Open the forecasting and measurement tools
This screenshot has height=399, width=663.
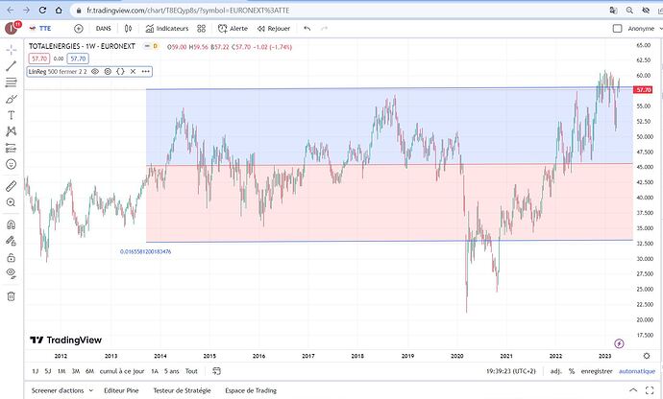[12, 149]
